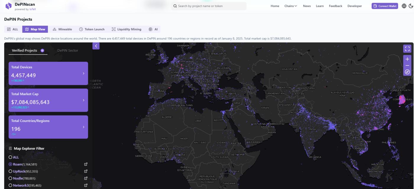414x189 pixels.
Task: Open Nodle project external link icon
Action: tap(86, 178)
